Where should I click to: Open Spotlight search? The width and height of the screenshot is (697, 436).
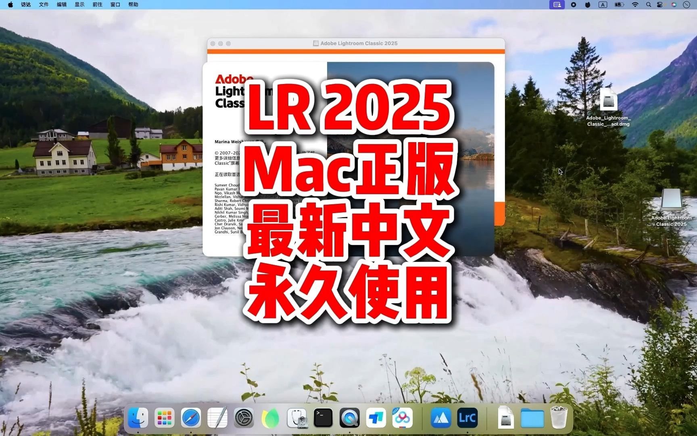click(648, 4)
